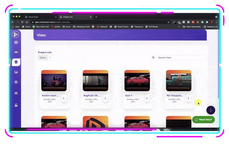Image resolution: width=229 pixels, height=144 pixels.
Task: Click the Uncle Neon logo in sidebar
Action: coord(15,35)
